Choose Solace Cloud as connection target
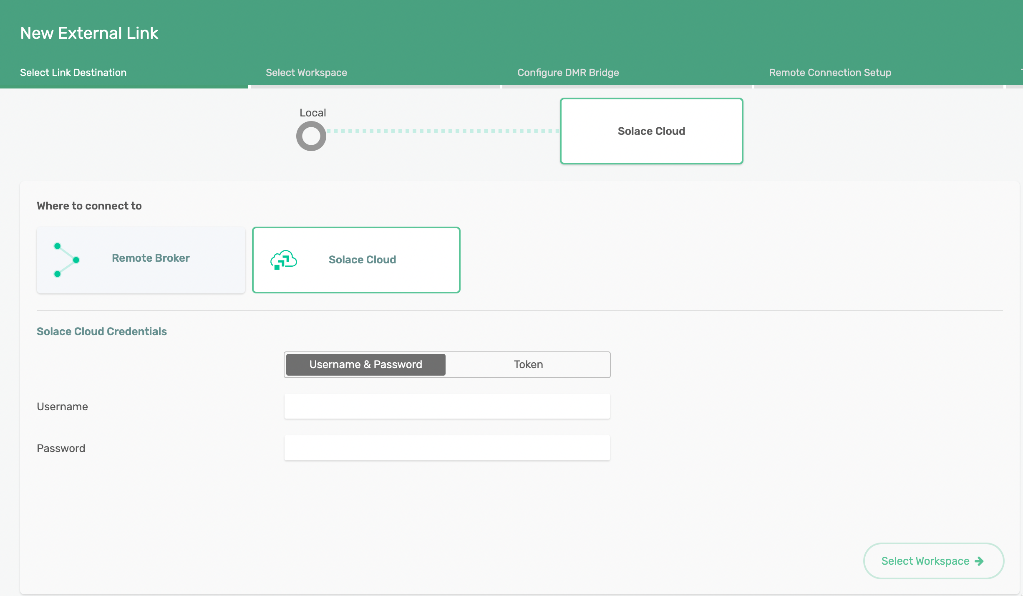The image size is (1023, 596). point(355,260)
